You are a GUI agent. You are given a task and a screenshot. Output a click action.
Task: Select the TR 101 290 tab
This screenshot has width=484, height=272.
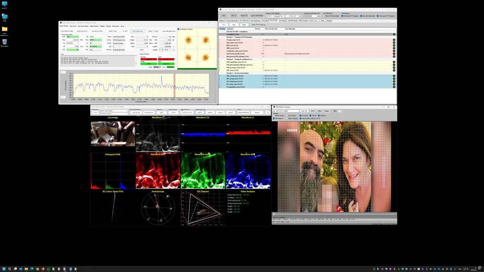click(x=273, y=20)
